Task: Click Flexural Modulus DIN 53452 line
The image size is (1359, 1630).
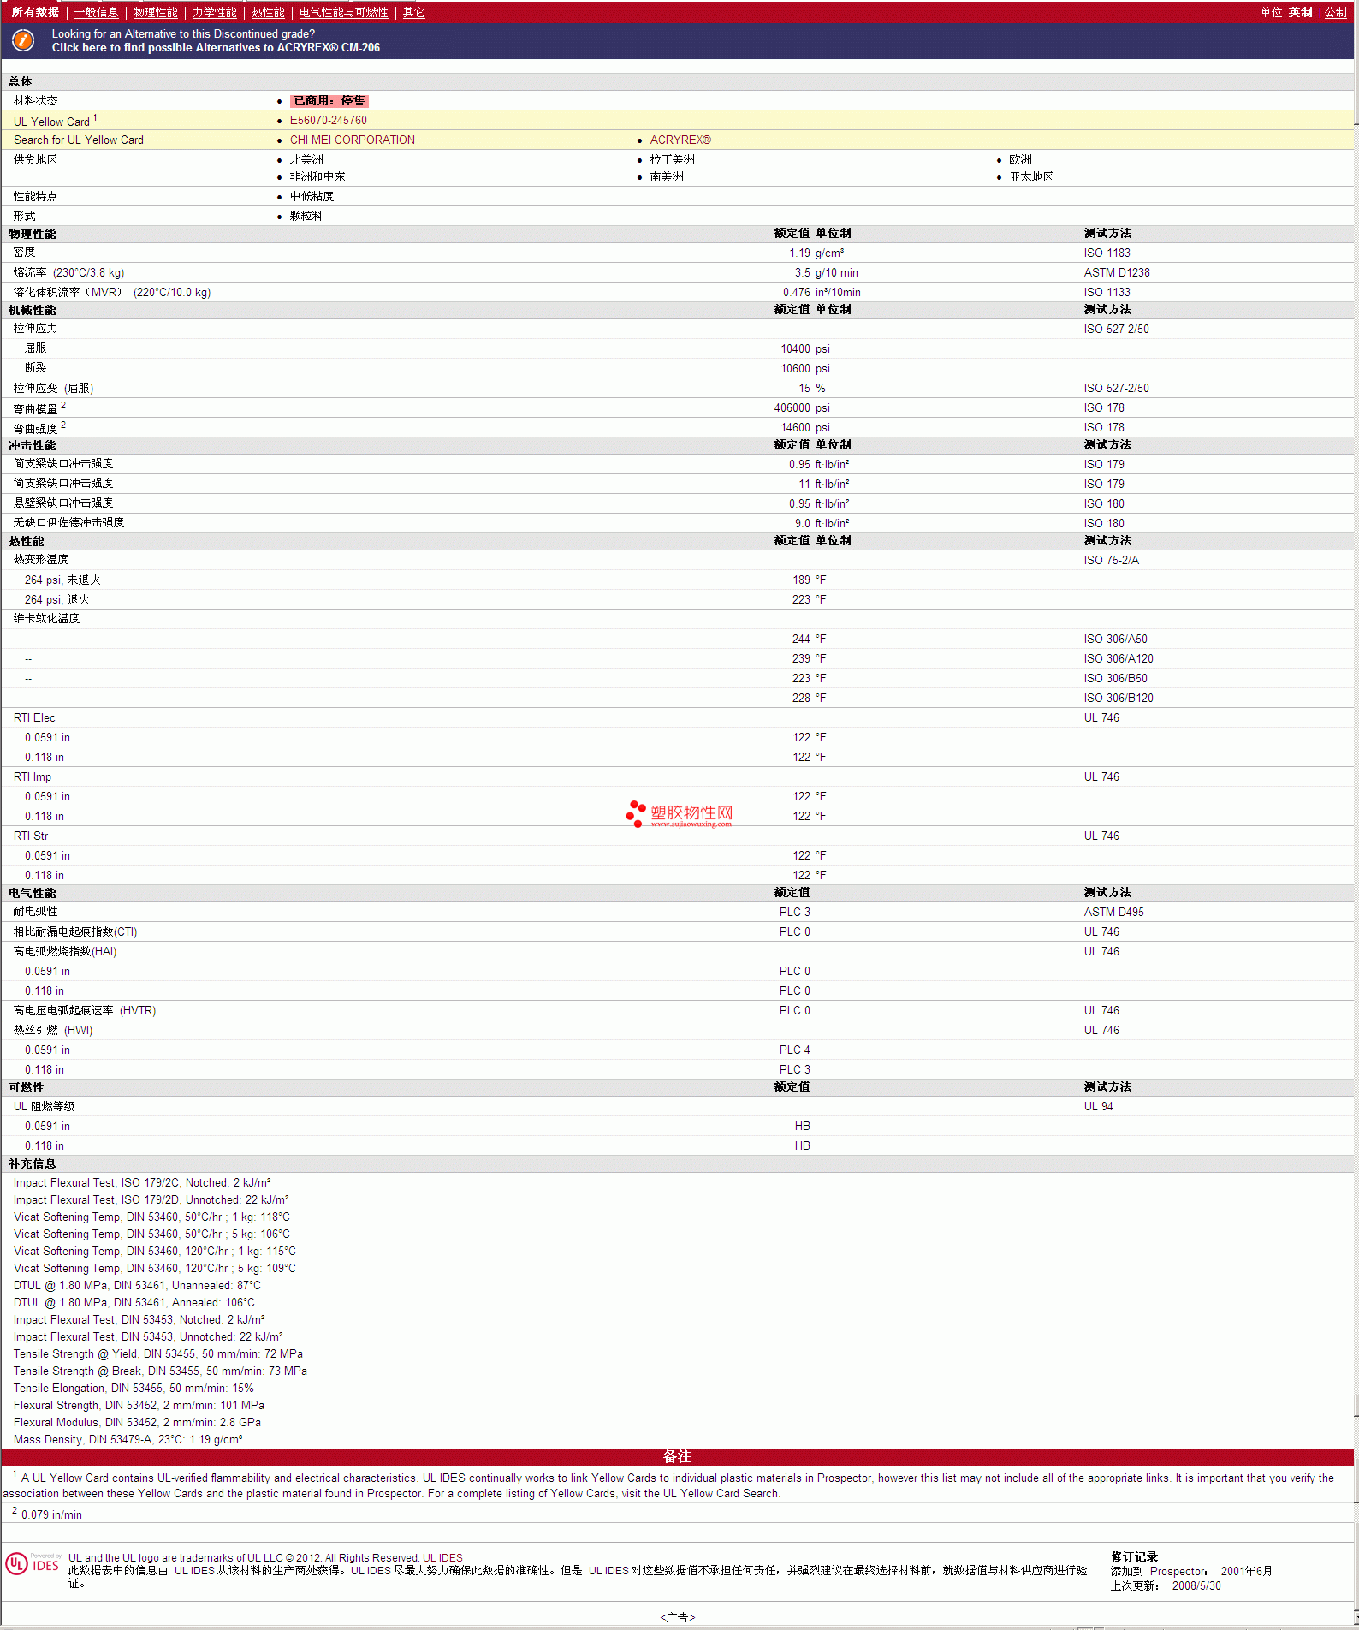Action: [137, 1422]
